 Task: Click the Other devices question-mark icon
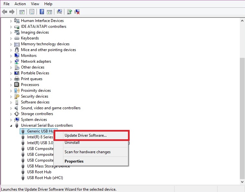(17, 67)
